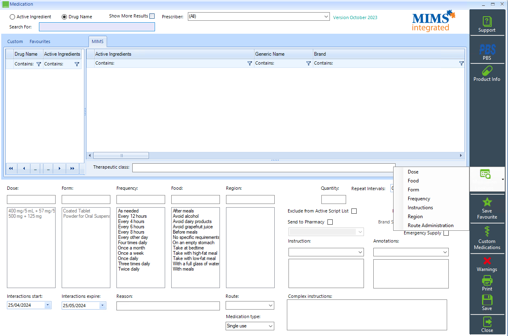Sort by the Brand column header
Image resolution: width=508 pixels, height=336 pixels.
tap(389, 54)
